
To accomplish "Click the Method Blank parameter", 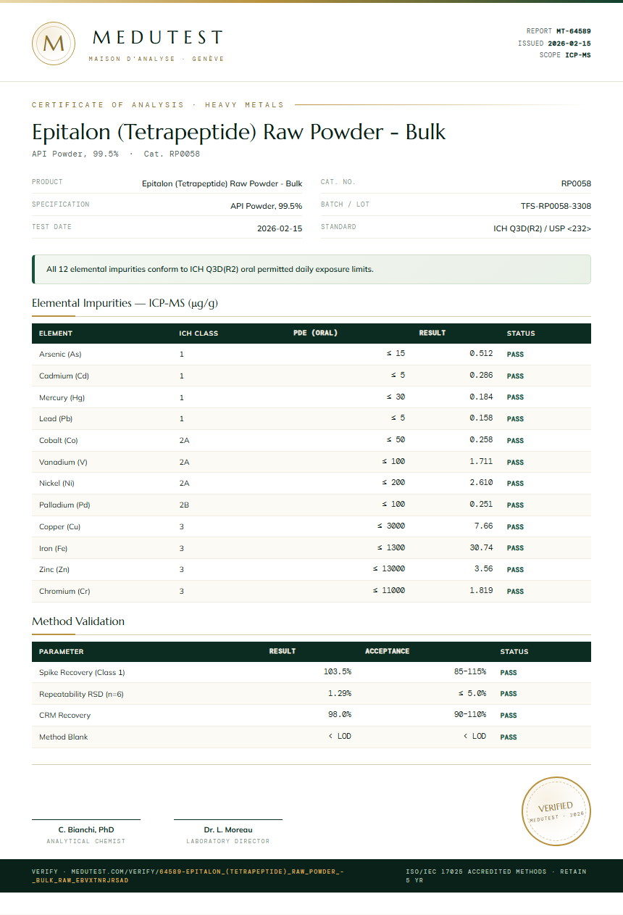I will point(64,737).
